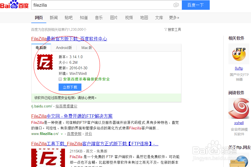251x167 pixels.
Task: Click the 8uftp smiley FTP icon in sidebar
Action: [239, 54]
